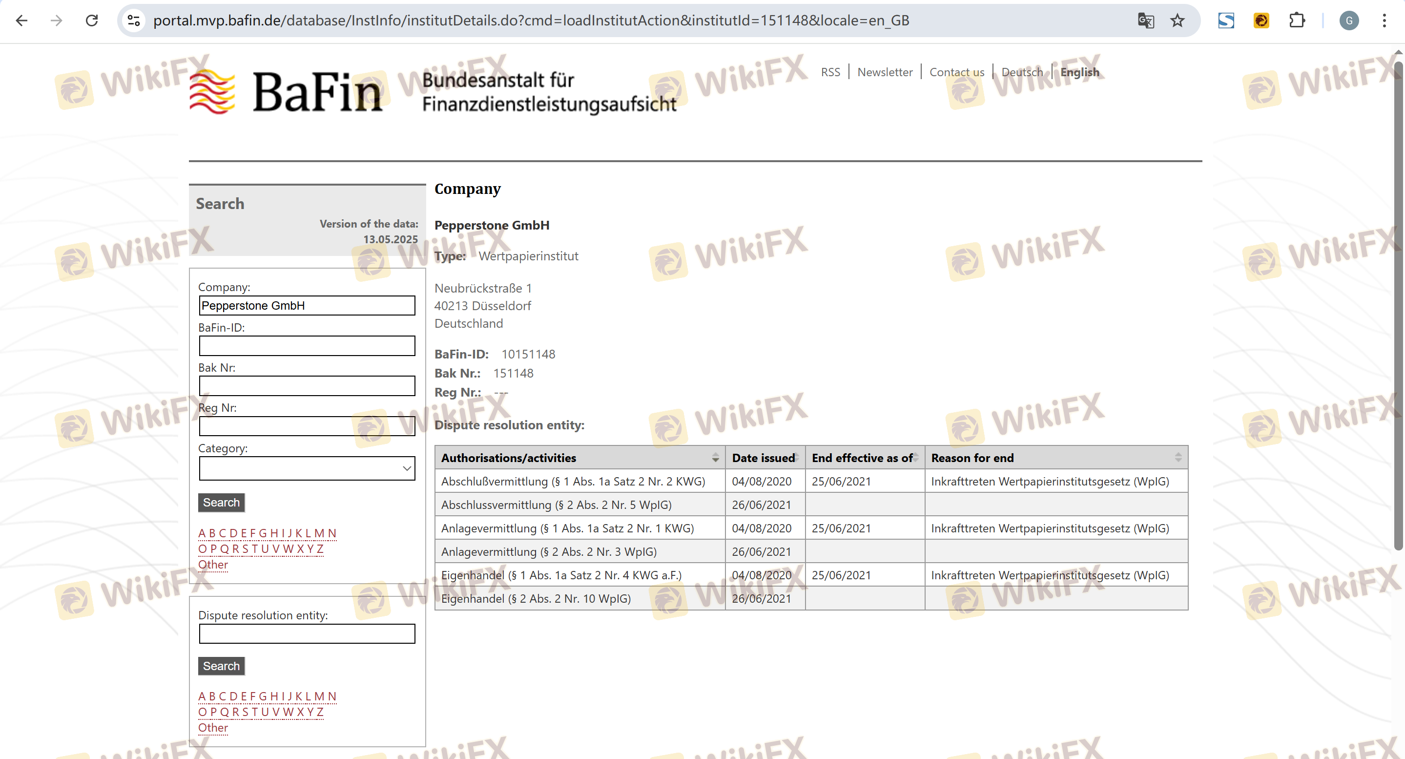The image size is (1405, 759).
Task: Open the Newsletter link in header
Action: [884, 72]
